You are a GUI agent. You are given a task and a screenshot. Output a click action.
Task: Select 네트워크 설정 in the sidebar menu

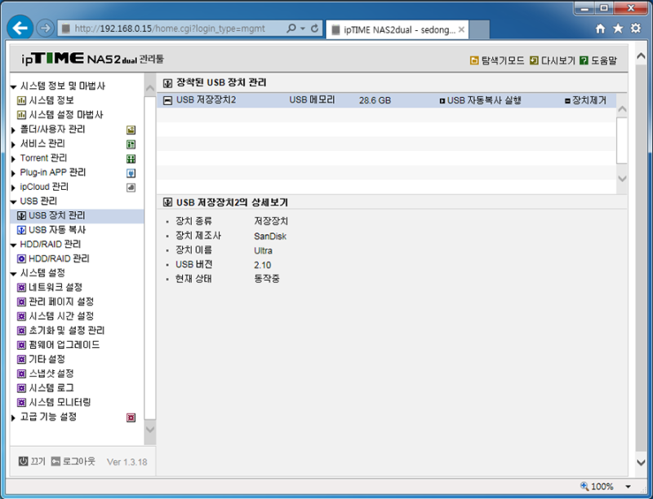(x=53, y=287)
